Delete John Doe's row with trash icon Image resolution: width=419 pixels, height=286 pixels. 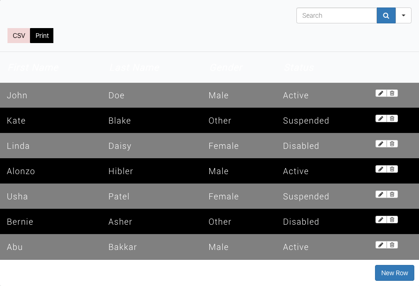pos(392,93)
